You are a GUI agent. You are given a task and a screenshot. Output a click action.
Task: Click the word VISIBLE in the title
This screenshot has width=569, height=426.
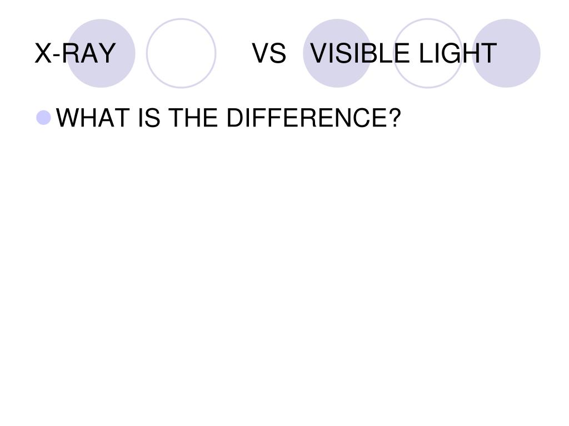[360, 53]
